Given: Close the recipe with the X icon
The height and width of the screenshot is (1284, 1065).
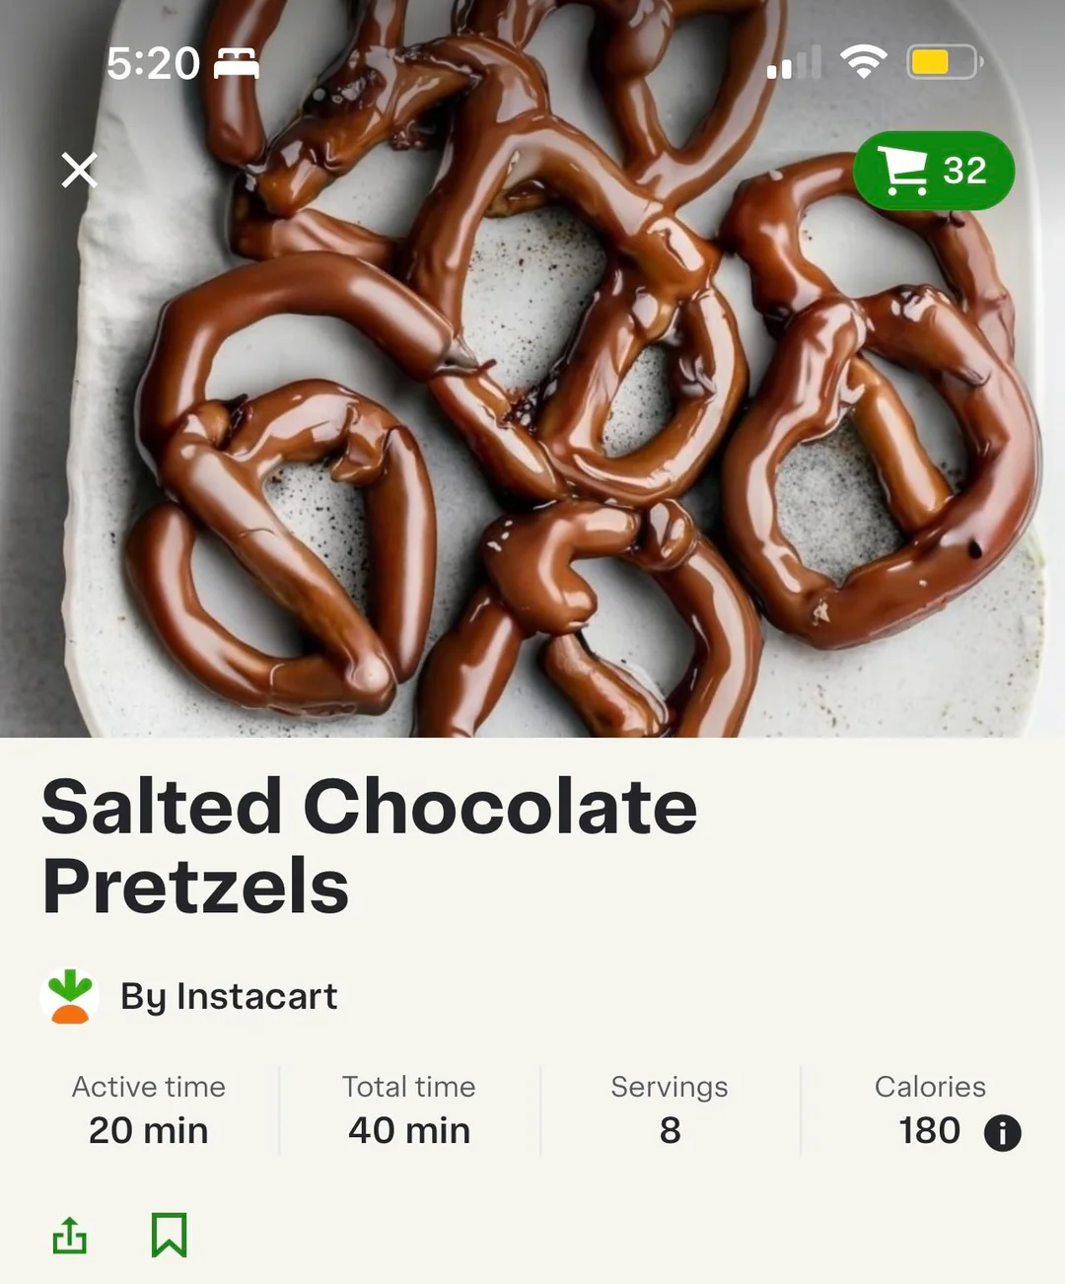Looking at the screenshot, I should click(x=80, y=170).
